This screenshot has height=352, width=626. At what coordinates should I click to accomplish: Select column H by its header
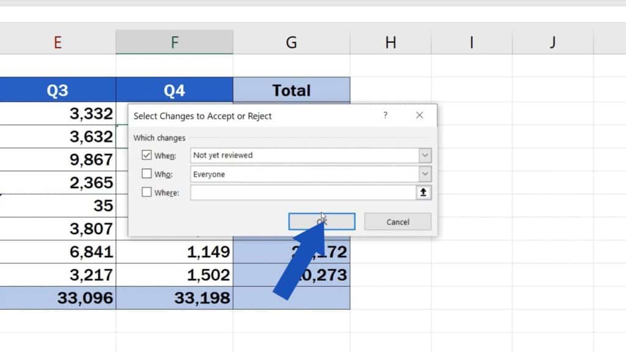[389, 42]
